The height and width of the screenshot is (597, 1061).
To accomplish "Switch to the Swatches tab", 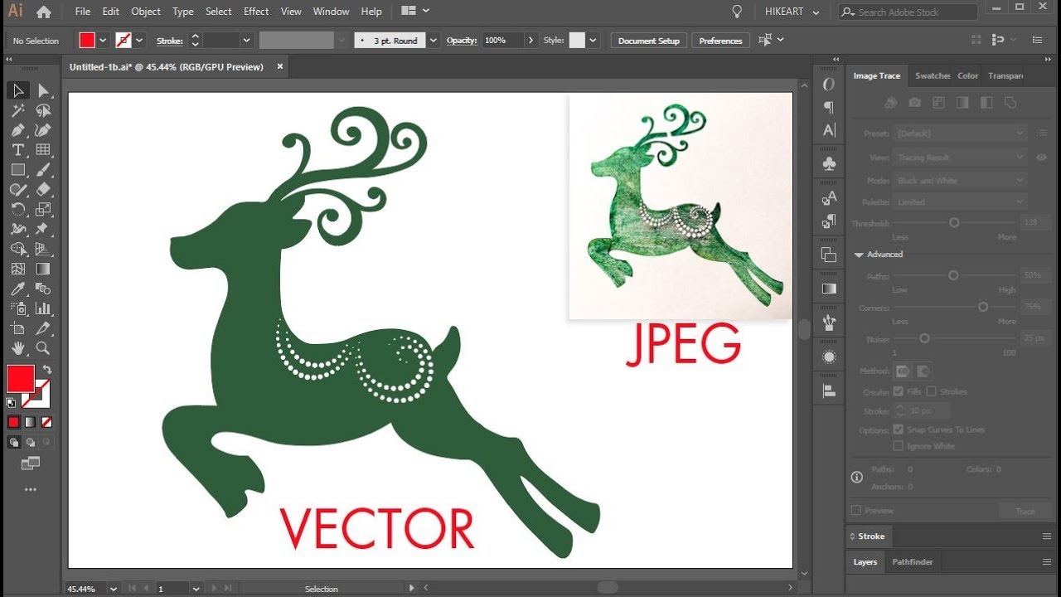I will click(x=932, y=75).
